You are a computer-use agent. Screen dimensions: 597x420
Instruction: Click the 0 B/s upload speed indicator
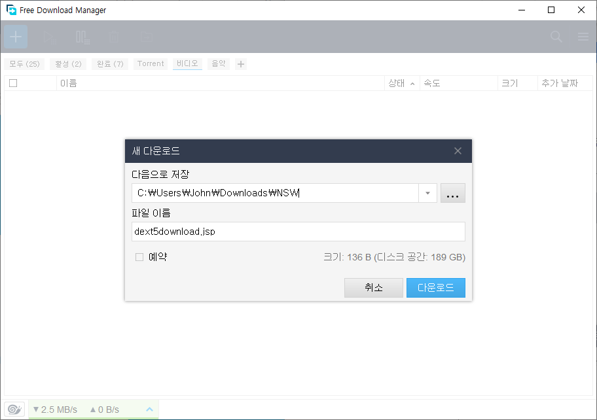click(x=105, y=410)
